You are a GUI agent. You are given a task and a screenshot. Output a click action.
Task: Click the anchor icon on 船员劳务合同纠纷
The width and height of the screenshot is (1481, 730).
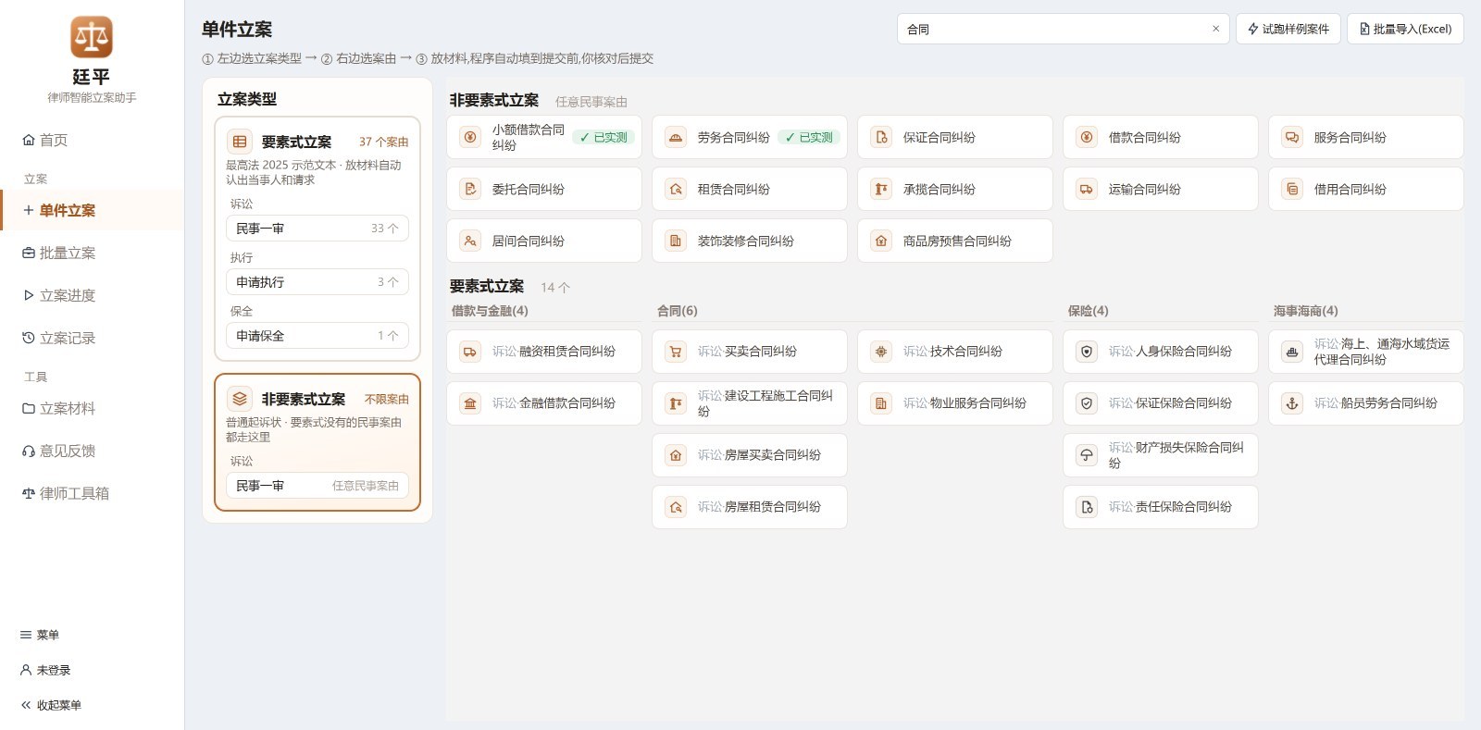(x=1292, y=403)
